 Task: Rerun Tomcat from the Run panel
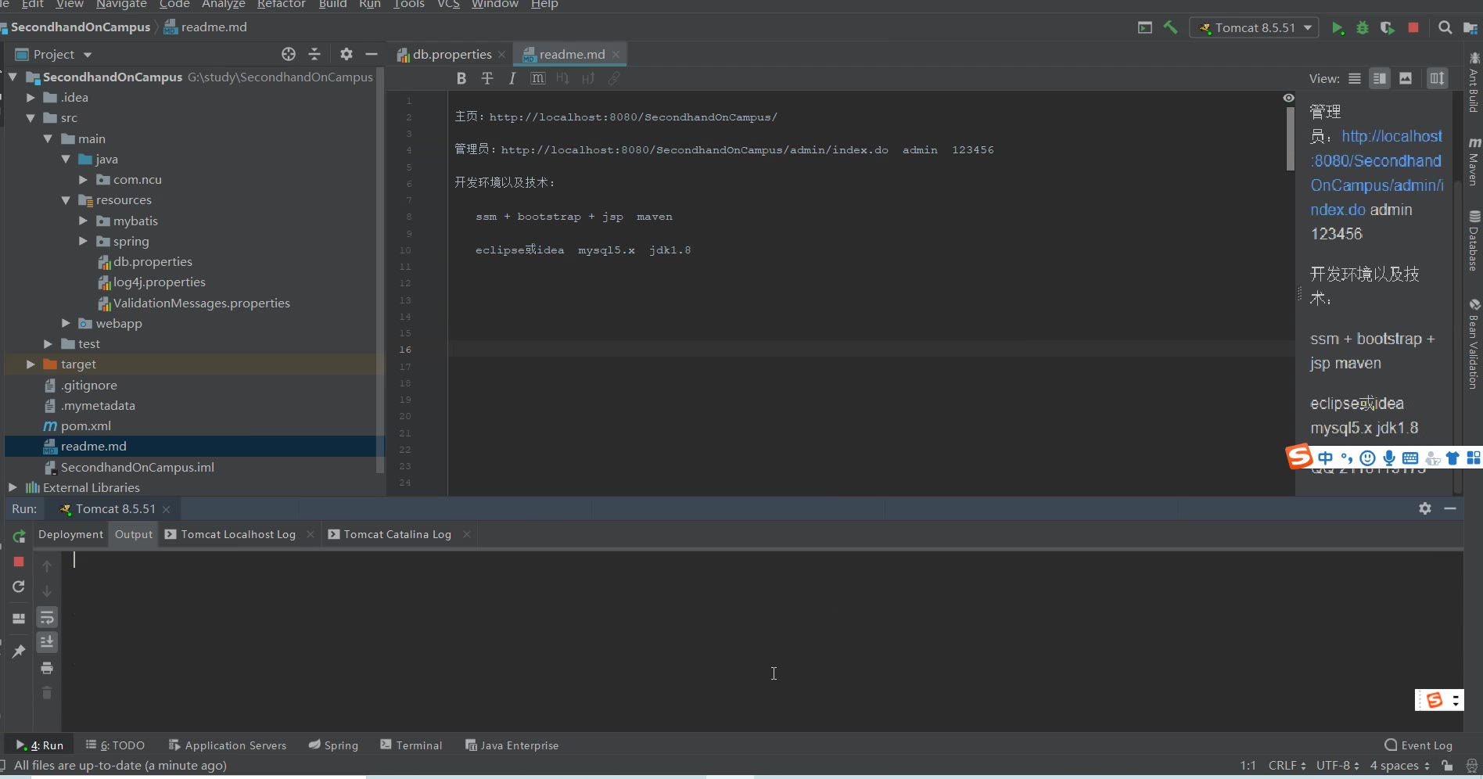(19, 537)
